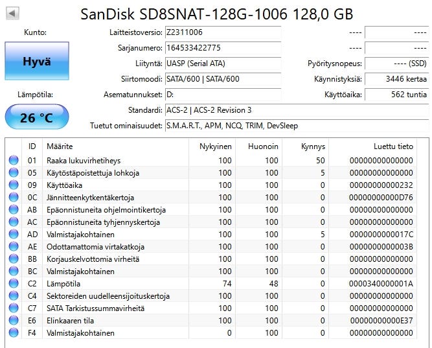Click threshold value 50 in row 01
The width and height of the screenshot is (432, 348).
coord(321,160)
